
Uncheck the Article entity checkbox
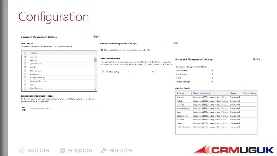pos(25,67)
